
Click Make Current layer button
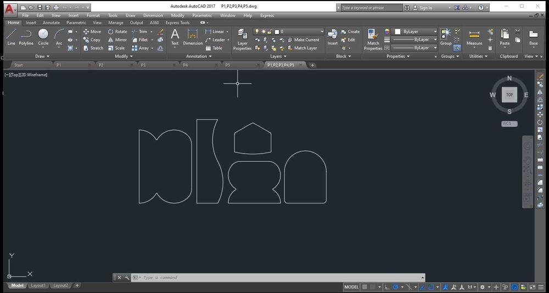(303, 40)
